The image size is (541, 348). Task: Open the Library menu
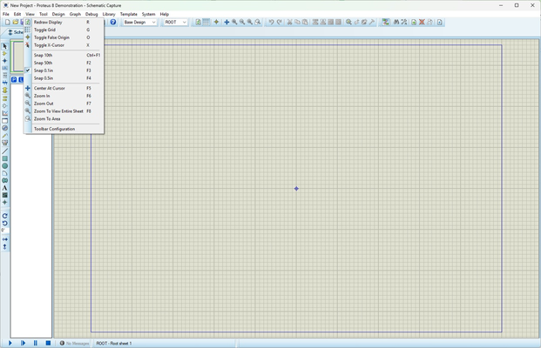click(x=108, y=14)
